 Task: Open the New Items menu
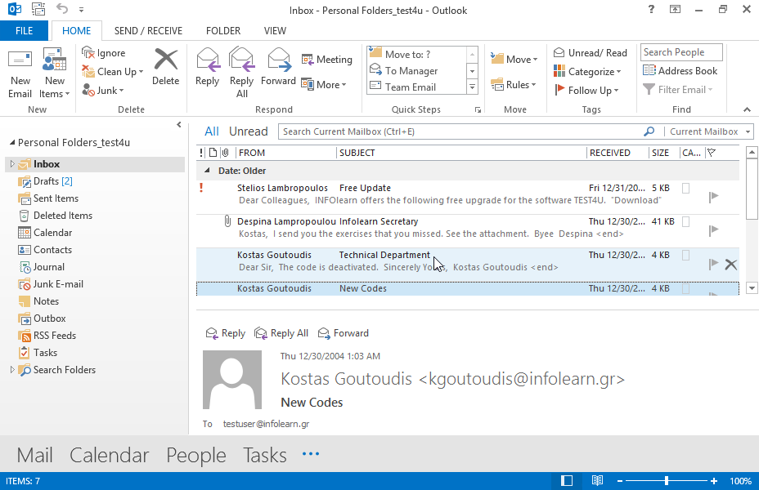click(54, 73)
